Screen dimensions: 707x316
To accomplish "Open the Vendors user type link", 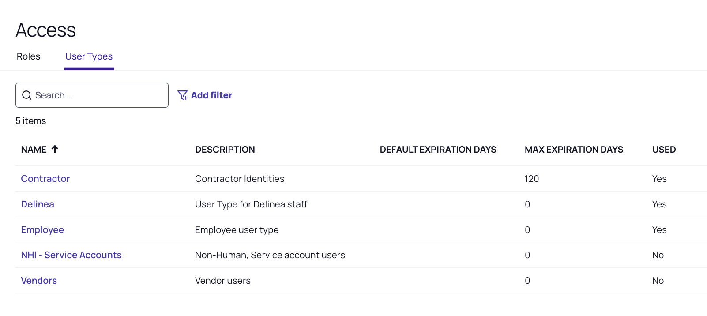I will [39, 281].
